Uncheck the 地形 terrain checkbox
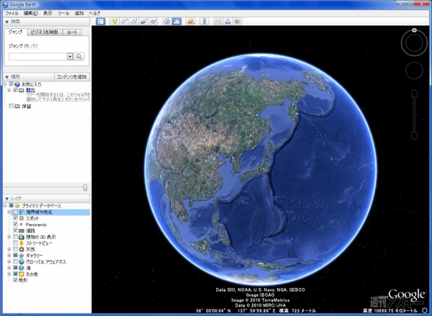This screenshot has height=316, width=432. pyautogui.click(x=15, y=280)
